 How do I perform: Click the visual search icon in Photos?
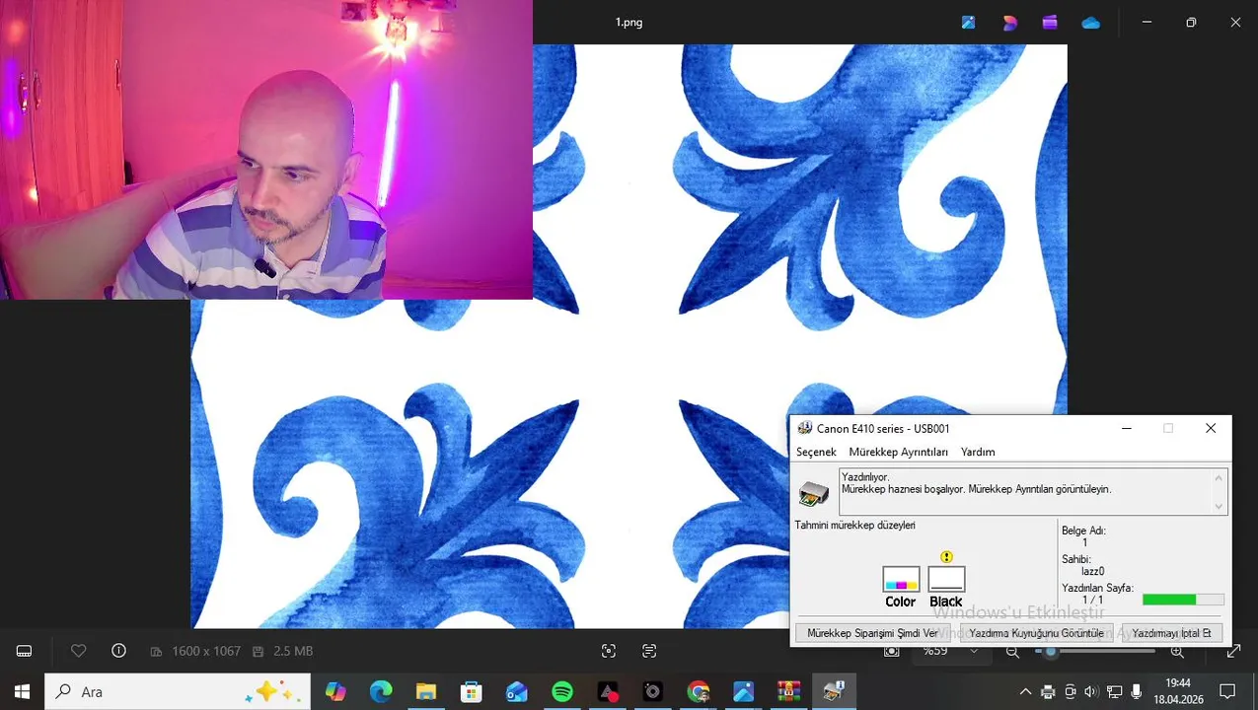609,651
